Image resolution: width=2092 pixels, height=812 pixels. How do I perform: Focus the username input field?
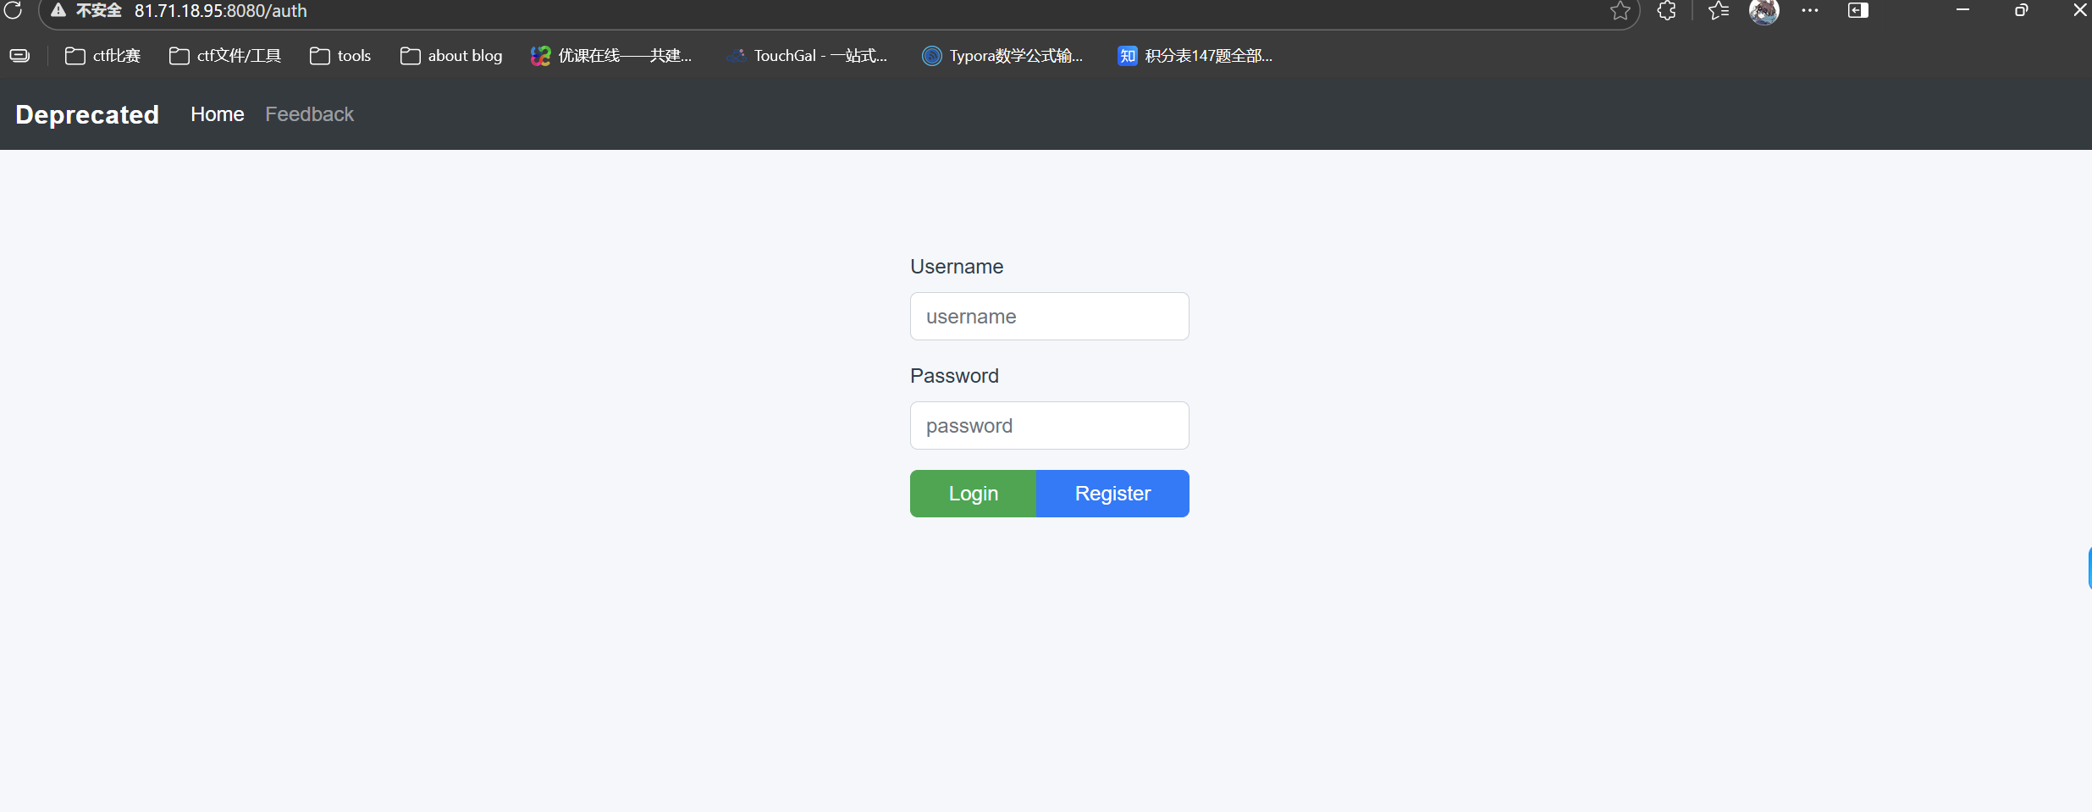(x=1050, y=317)
